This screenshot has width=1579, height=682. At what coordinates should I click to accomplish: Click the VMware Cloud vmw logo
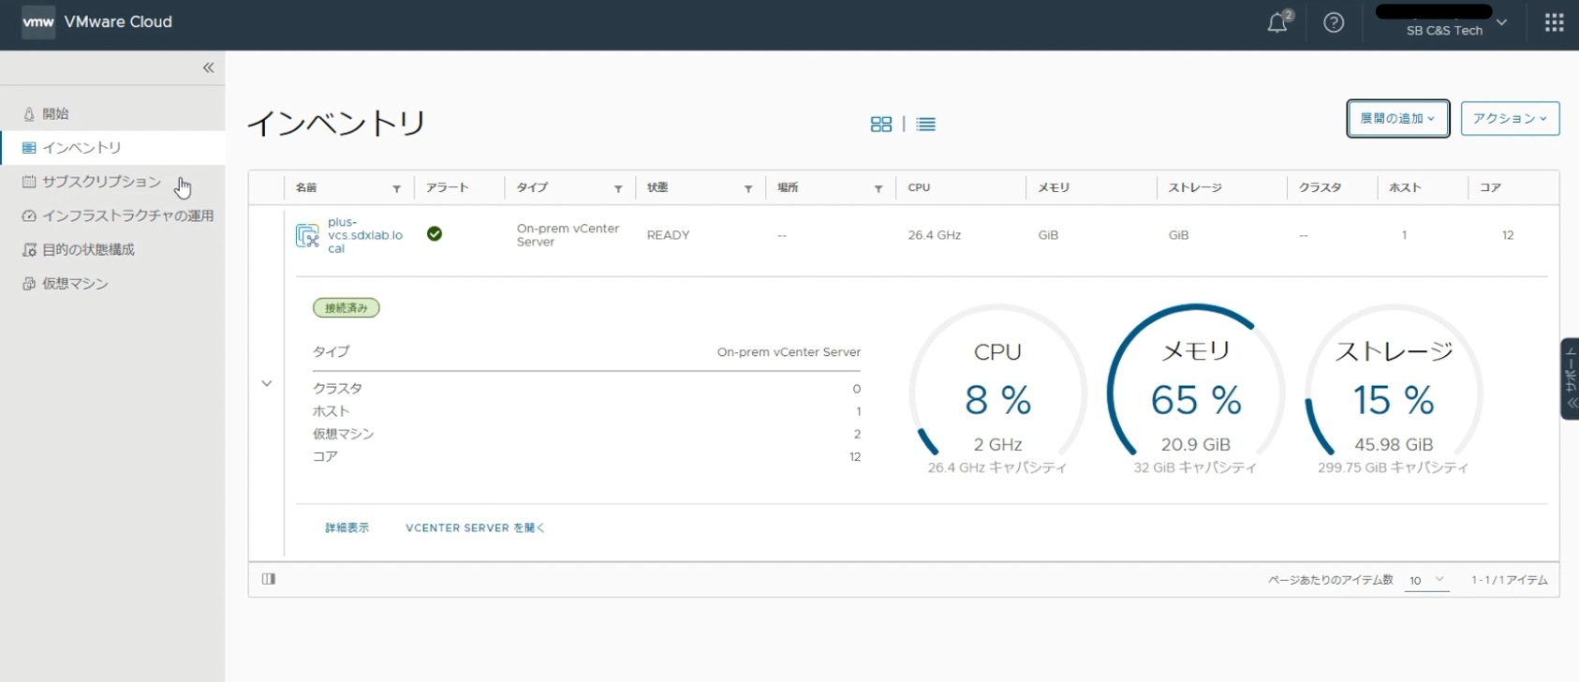pyautogui.click(x=38, y=22)
